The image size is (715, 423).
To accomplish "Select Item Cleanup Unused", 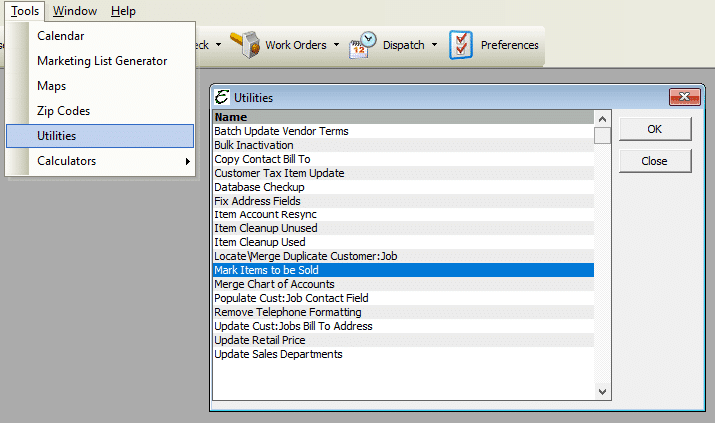I will pos(404,228).
